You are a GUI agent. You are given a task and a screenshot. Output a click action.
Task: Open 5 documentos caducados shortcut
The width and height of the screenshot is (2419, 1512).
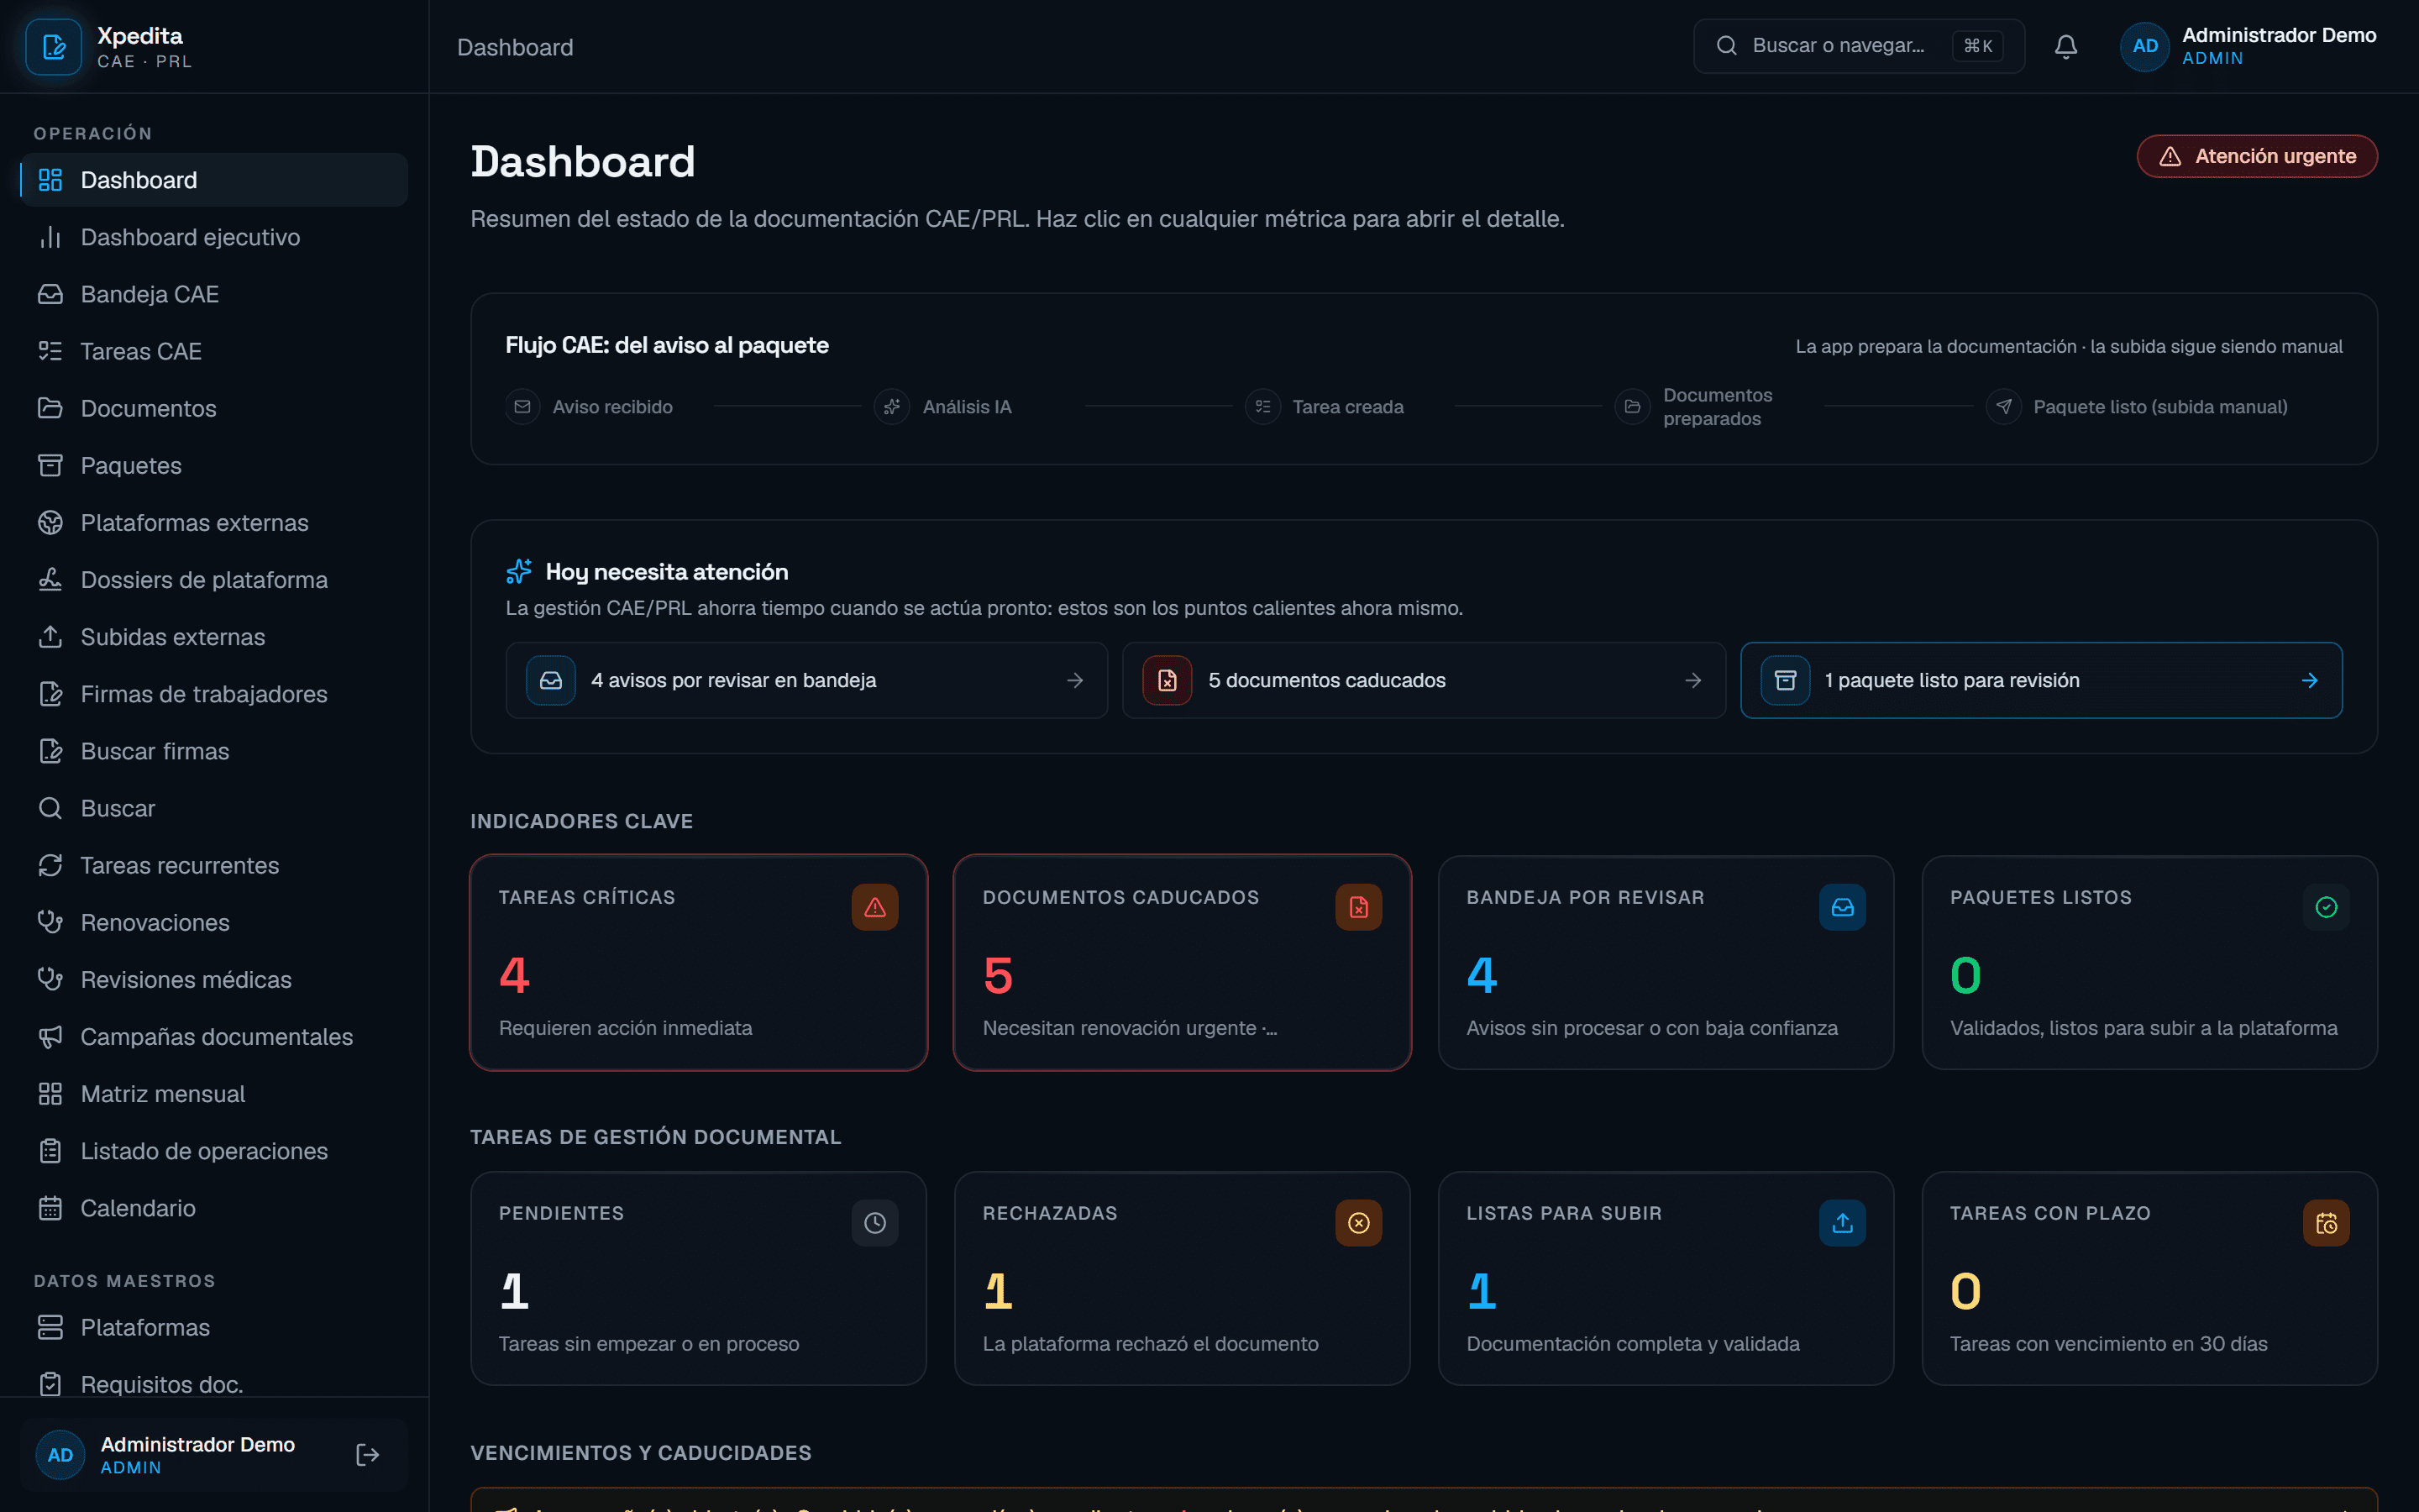(1424, 680)
